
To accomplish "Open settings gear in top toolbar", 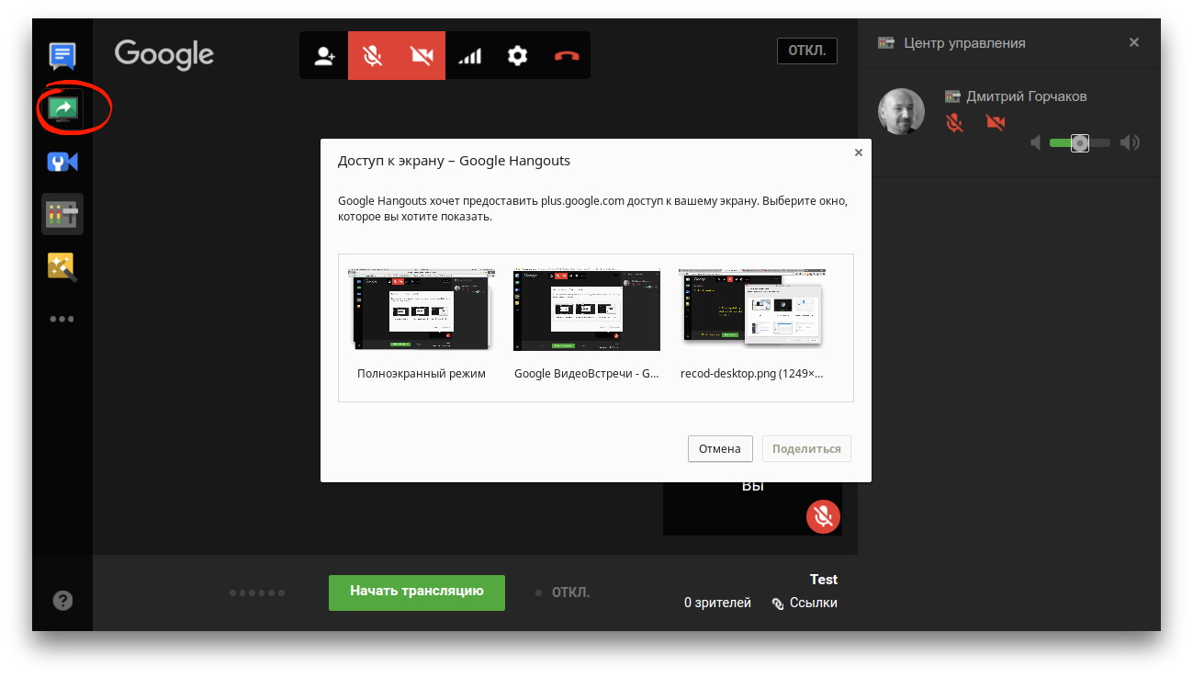I will 518,56.
